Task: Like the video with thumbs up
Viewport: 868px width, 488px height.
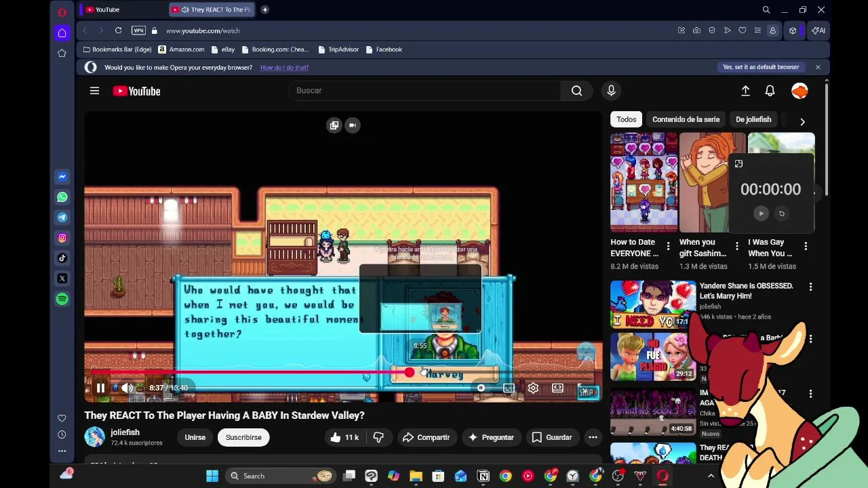Action: pyautogui.click(x=344, y=438)
